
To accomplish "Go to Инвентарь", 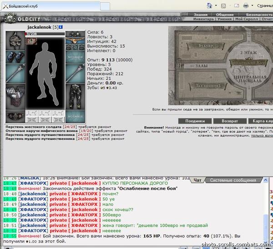I will click(x=203, y=19).
